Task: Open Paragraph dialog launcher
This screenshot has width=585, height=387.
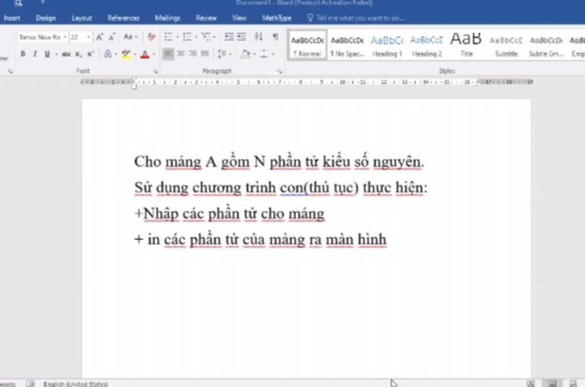Action: [279, 71]
